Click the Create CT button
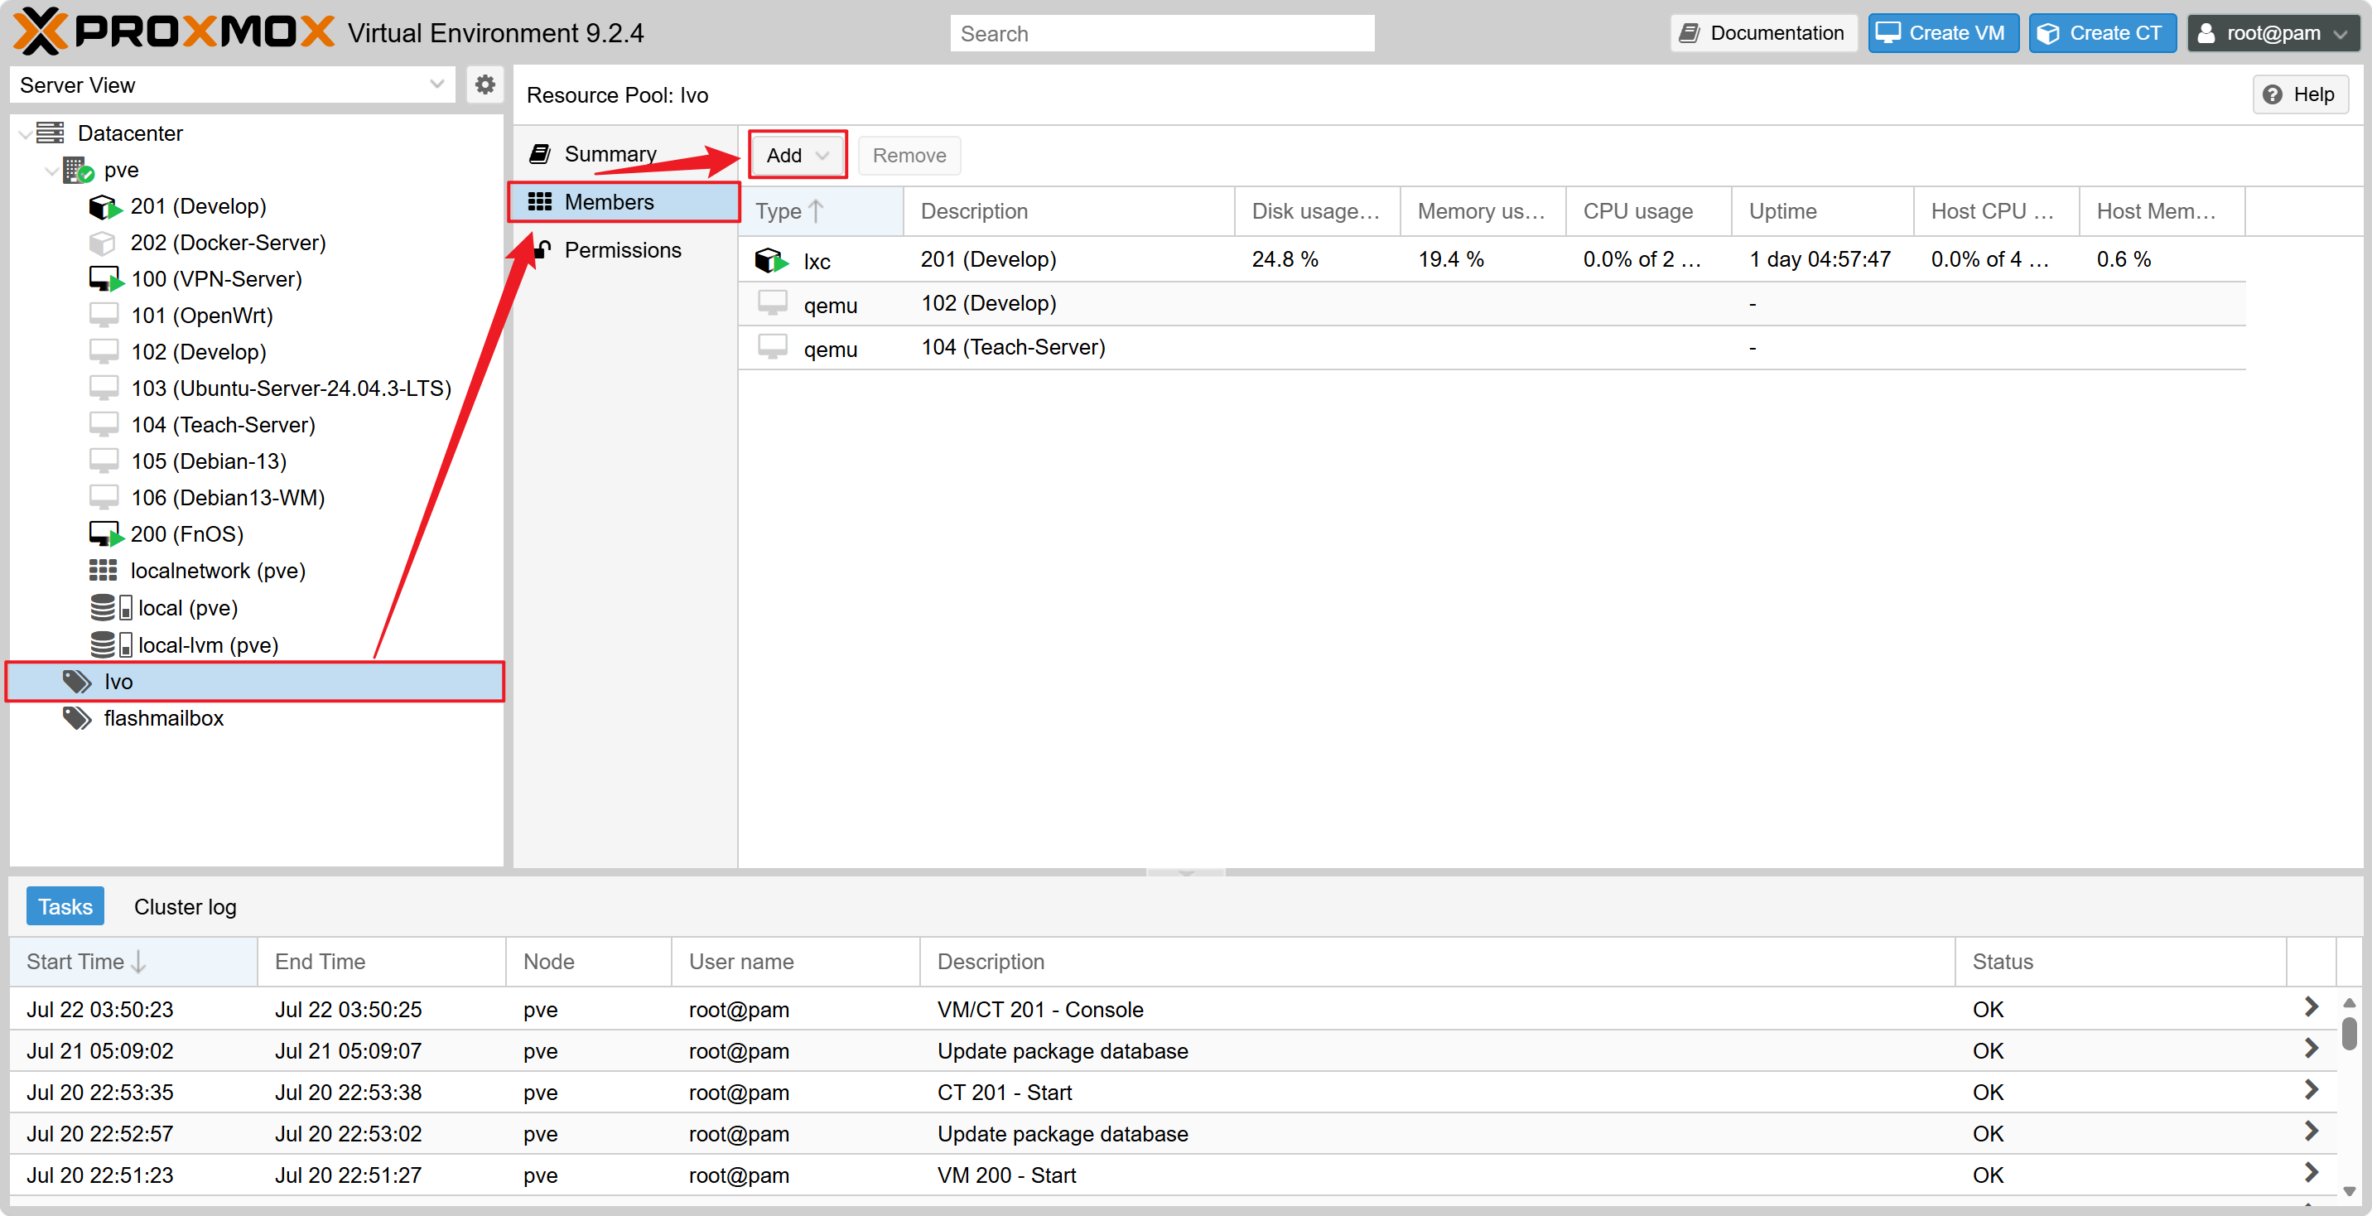The image size is (2372, 1216). click(2102, 33)
